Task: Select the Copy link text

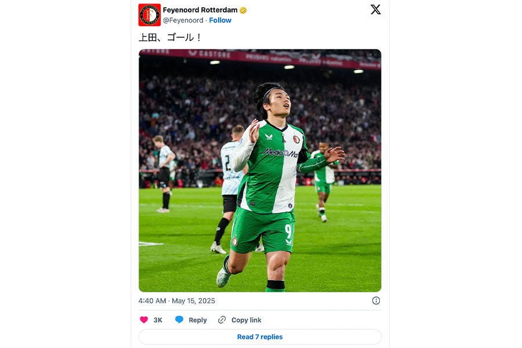Action: 246,320
